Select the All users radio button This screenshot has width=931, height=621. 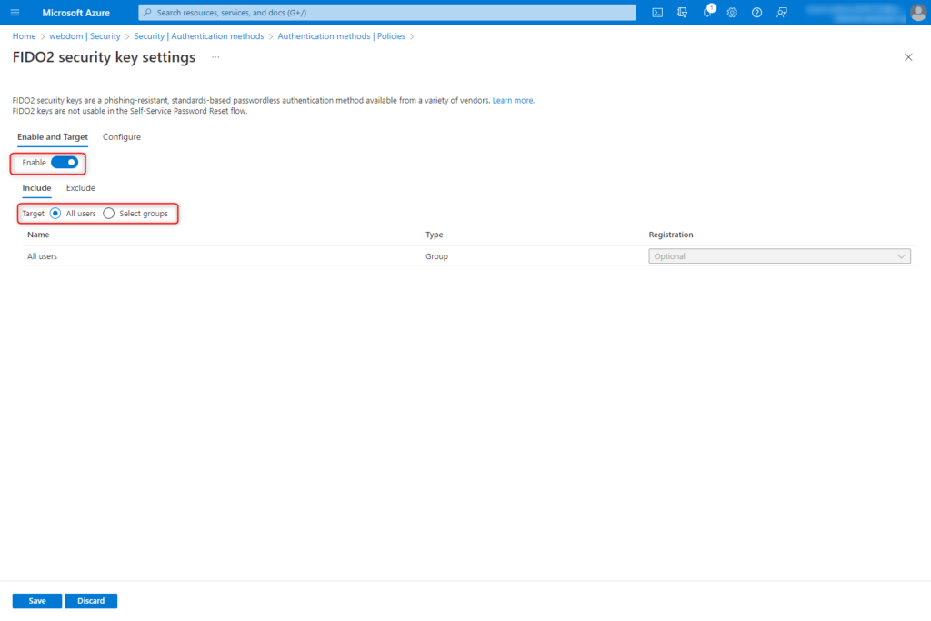click(x=55, y=214)
